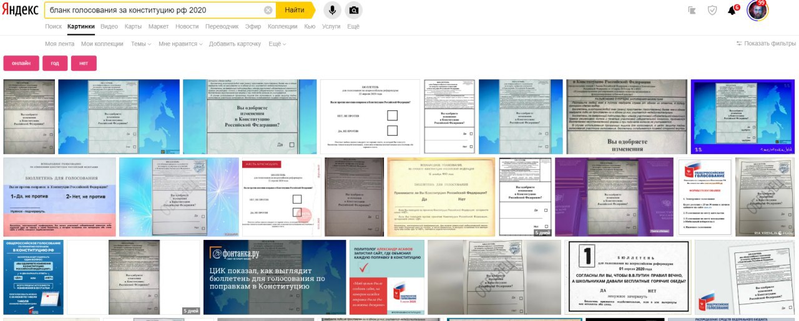Open the ballot on light starburst background

pos(179,197)
